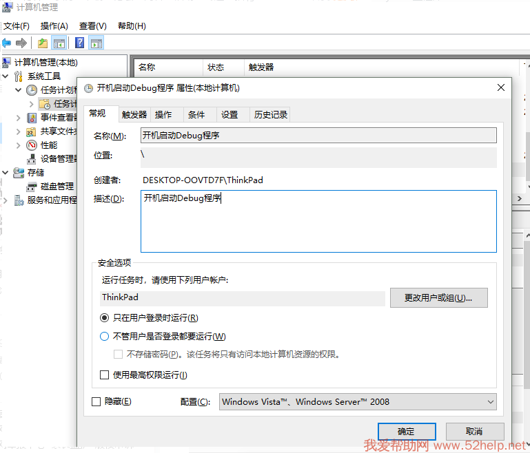Collapse the 系统工具 tree node

pos(6,76)
